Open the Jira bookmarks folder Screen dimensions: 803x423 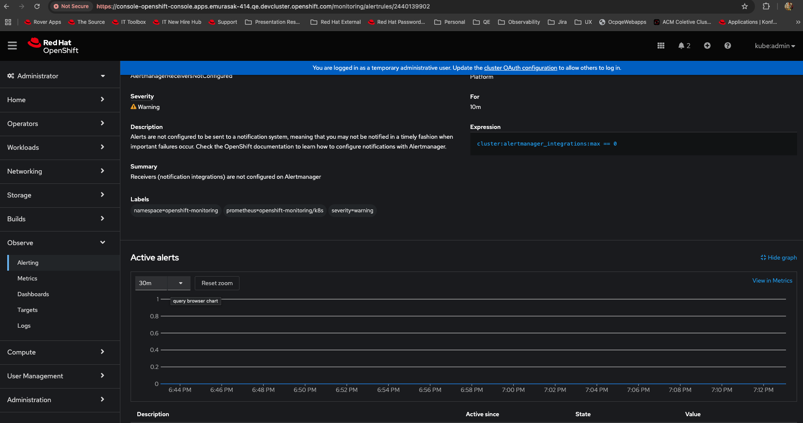pyautogui.click(x=557, y=22)
